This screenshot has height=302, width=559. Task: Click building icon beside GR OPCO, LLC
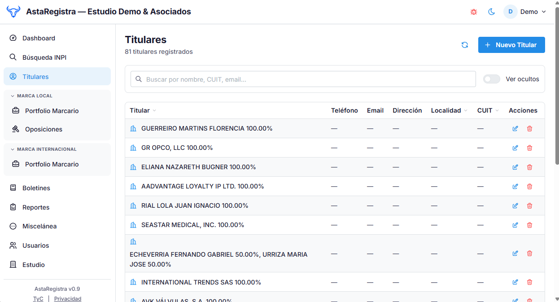tap(133, 148)
